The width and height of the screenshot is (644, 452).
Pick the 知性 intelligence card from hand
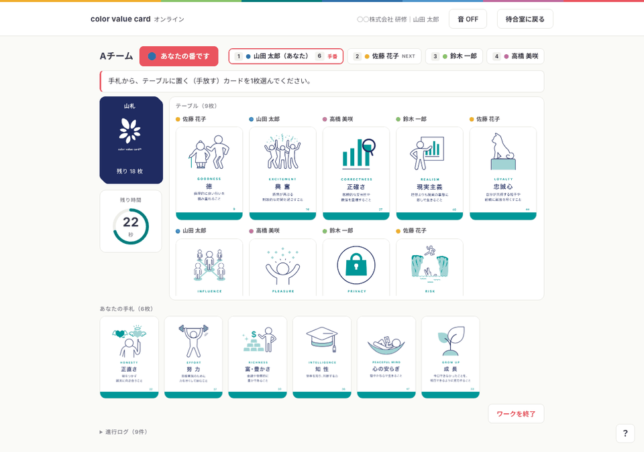point(322,357)
